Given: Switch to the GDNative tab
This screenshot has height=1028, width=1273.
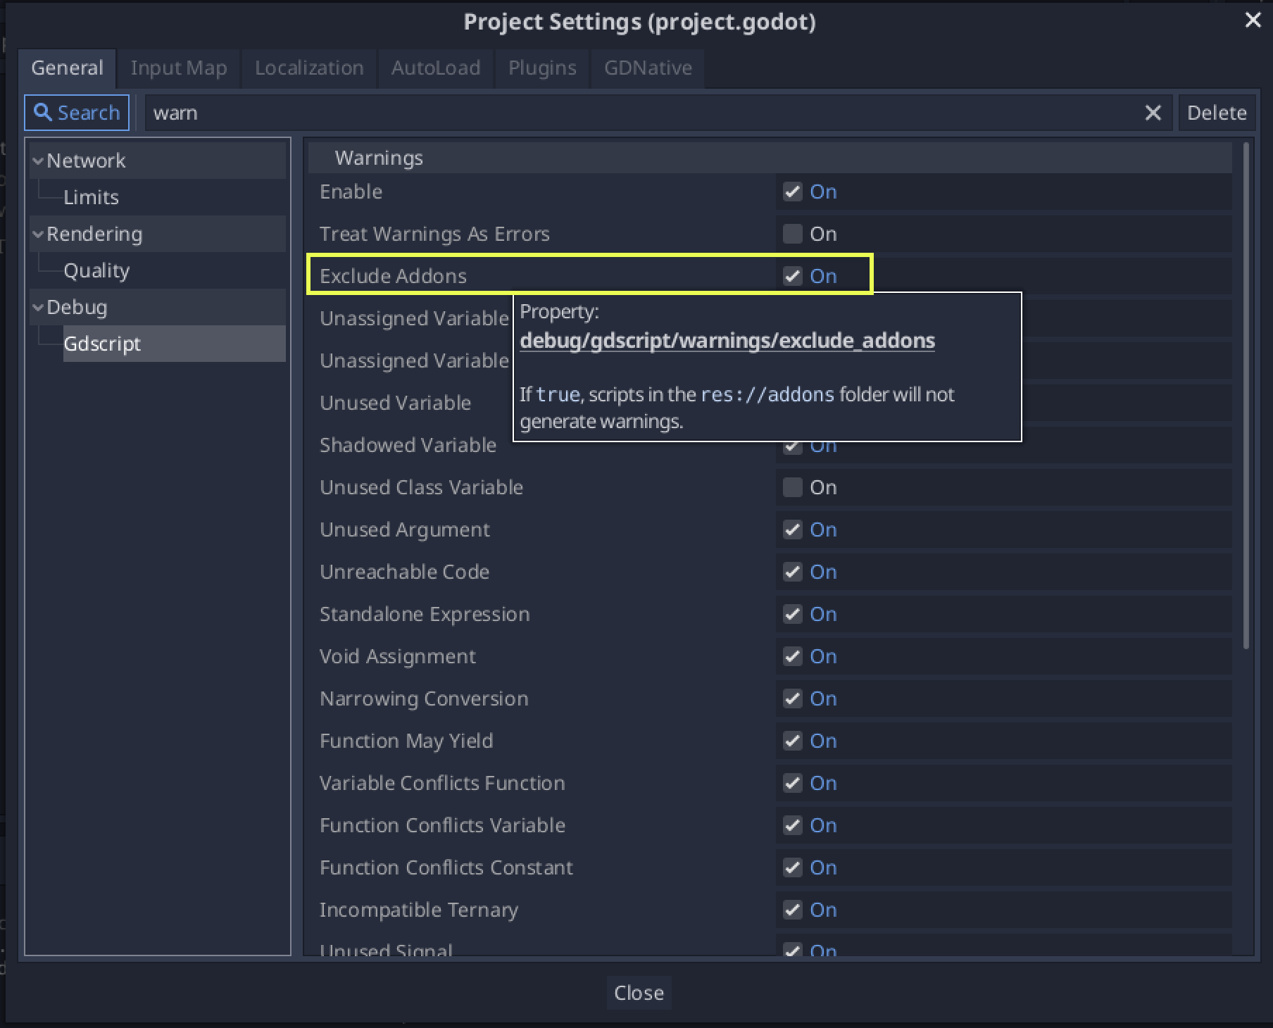Looking at the screenshot, I should (648, 68).
